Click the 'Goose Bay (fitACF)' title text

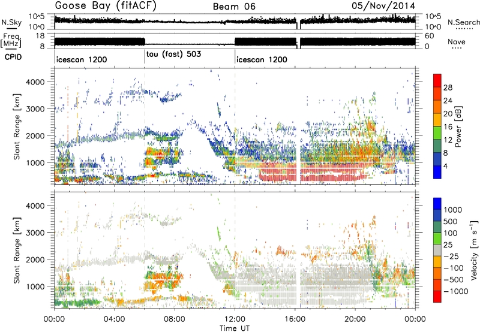(x=106, y=6)
